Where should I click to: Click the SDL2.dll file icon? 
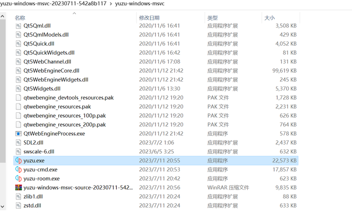19,143
